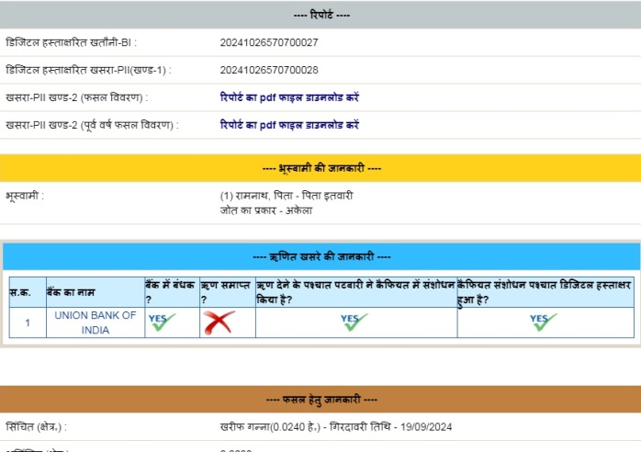Click the भूस्वामी की जानकारी header
Viewport: 641px width, 452px height.
(x=320, y=168)
